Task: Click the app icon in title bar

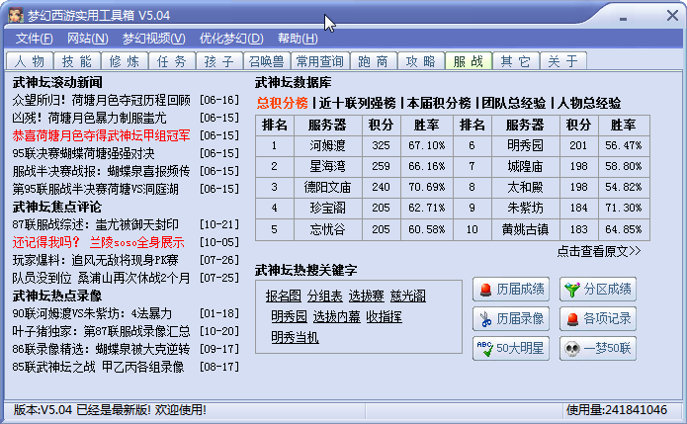Action: [16, 16]
